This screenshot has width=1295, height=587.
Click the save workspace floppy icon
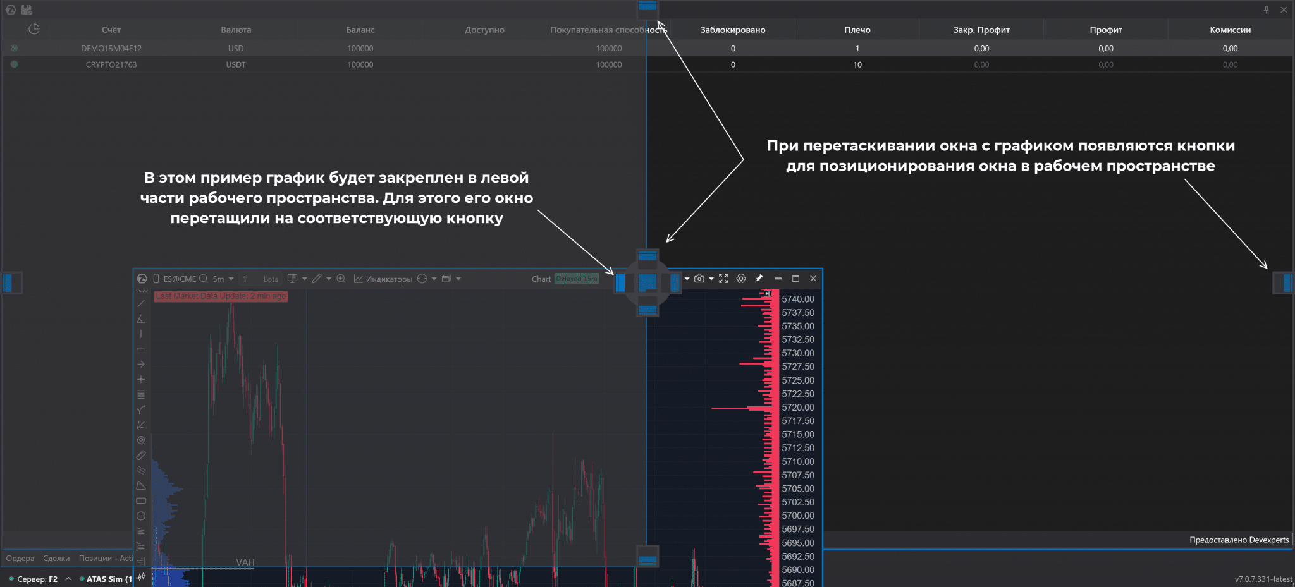pos(27,9)
